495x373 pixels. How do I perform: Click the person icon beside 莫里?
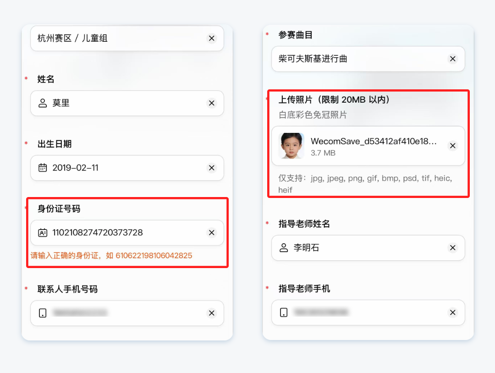click(43, 103)
